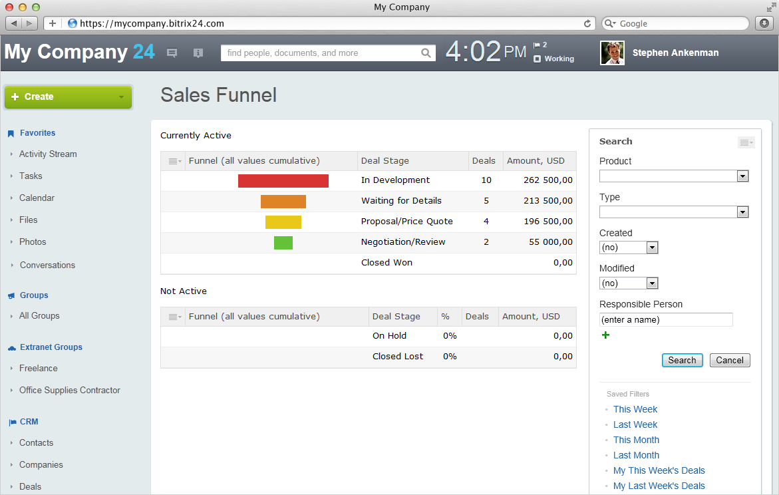Open the Currently Active table settings icon

pyautogui.click(x=174, y=161)
